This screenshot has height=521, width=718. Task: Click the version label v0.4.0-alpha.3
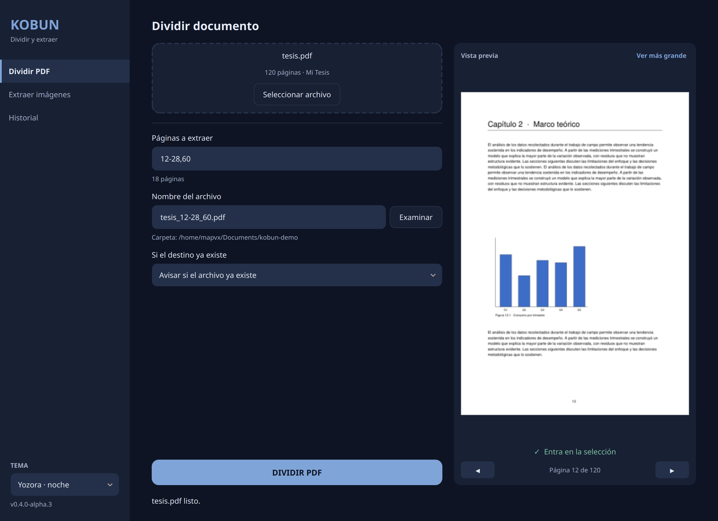31,504
